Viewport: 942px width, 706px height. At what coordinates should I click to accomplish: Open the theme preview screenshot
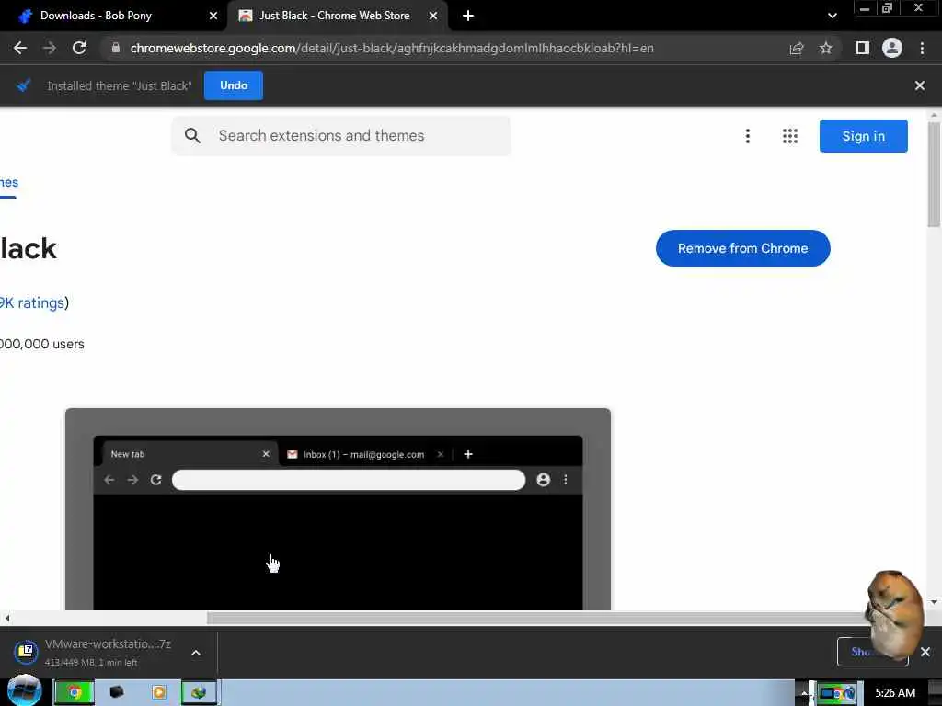coord(338,509)
